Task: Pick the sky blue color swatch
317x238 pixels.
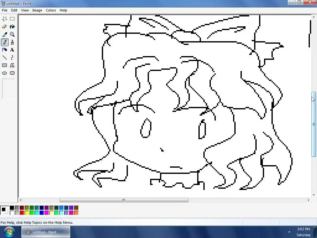Action: 62,208
